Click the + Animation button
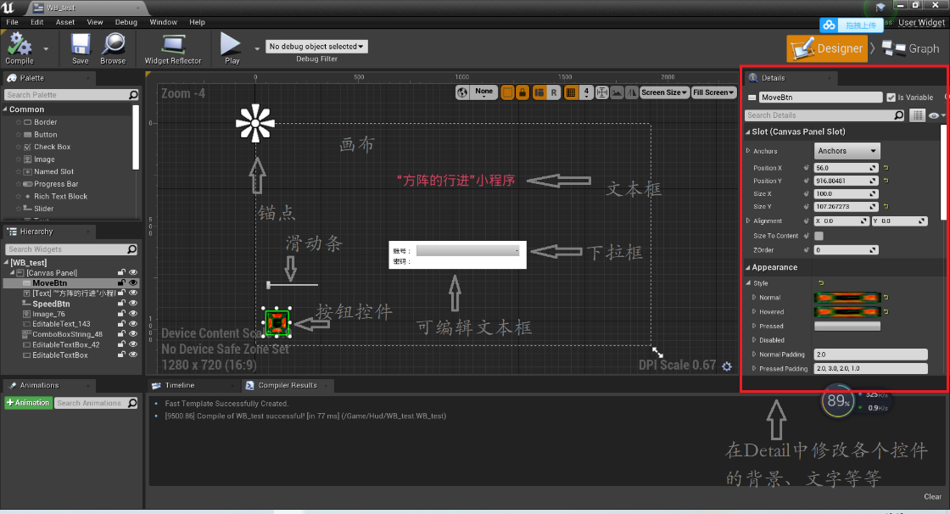 [27, 402]
